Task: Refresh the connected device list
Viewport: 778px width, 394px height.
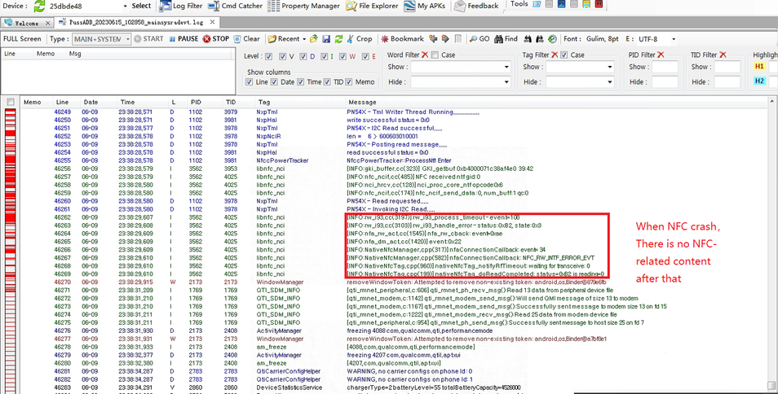Action: point(39,6)
